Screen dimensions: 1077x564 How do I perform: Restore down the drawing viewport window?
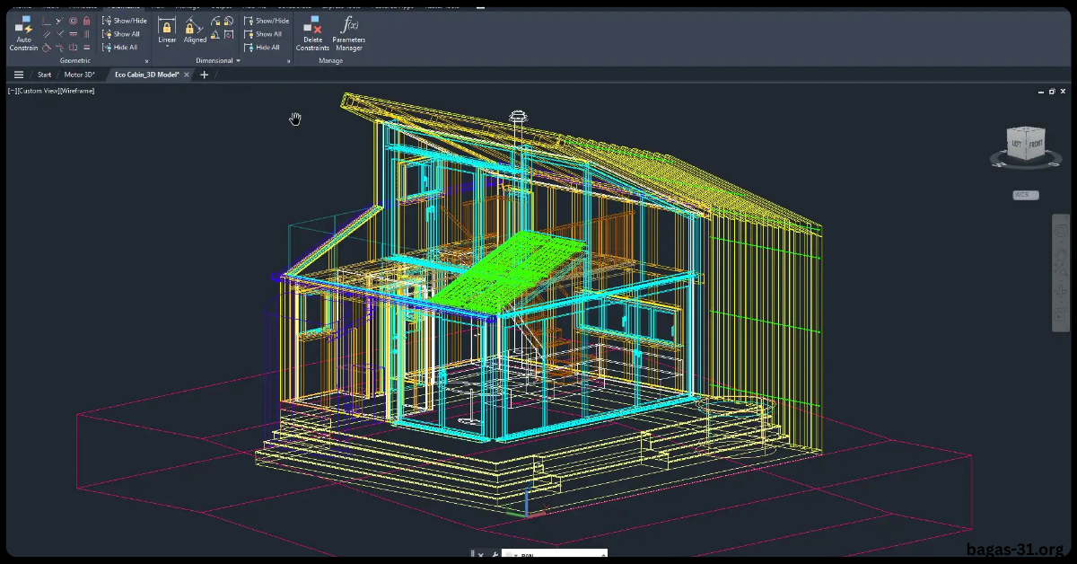[1052, 92]
